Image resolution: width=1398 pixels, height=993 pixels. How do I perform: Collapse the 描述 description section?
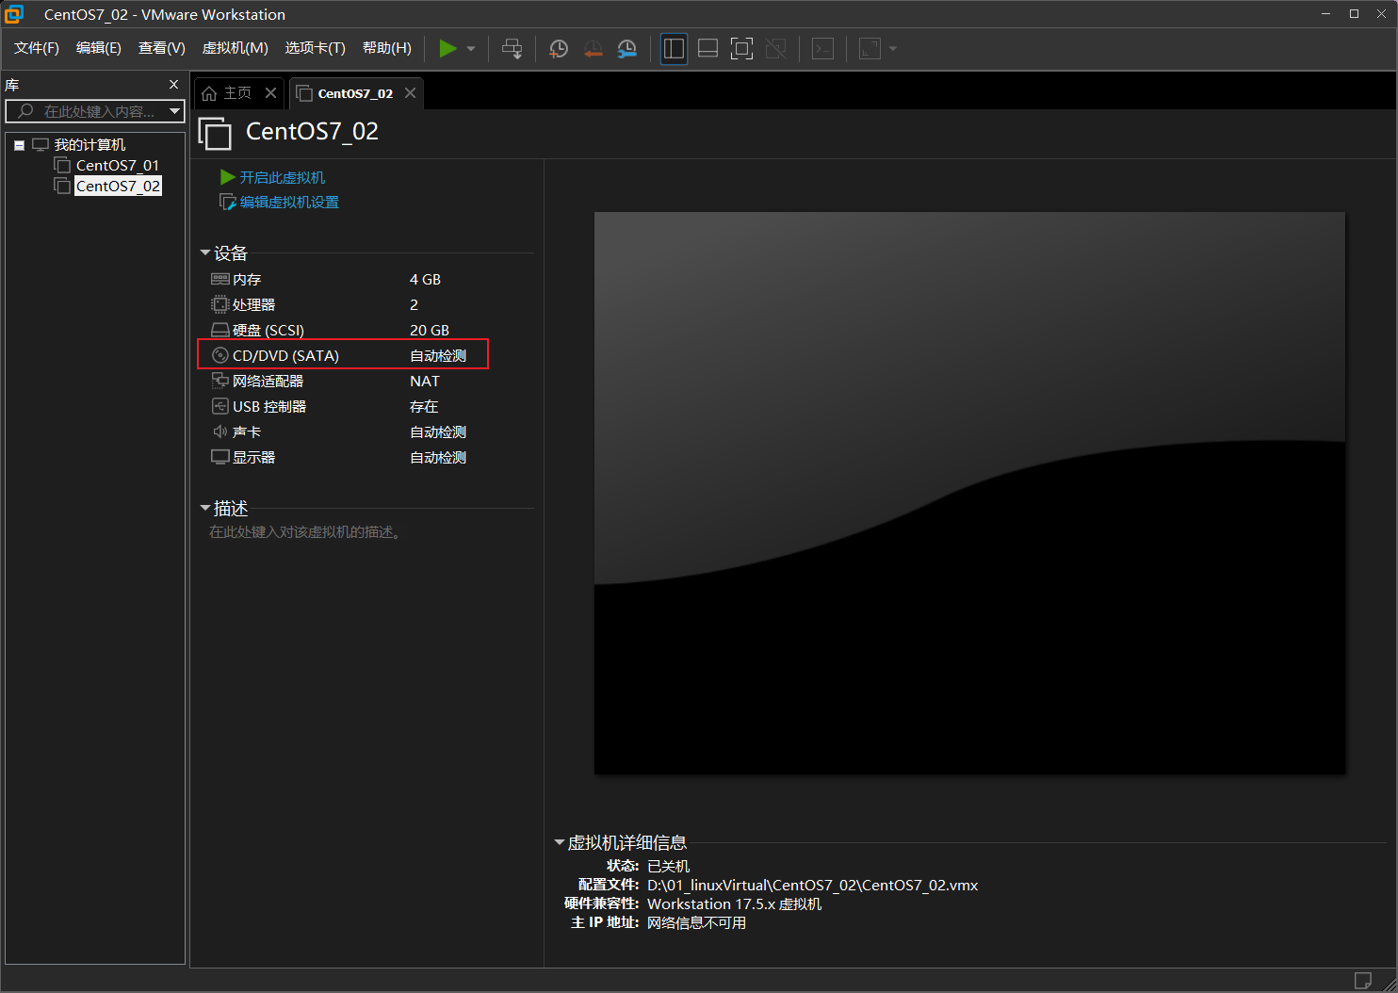click(x=205, y=509)
